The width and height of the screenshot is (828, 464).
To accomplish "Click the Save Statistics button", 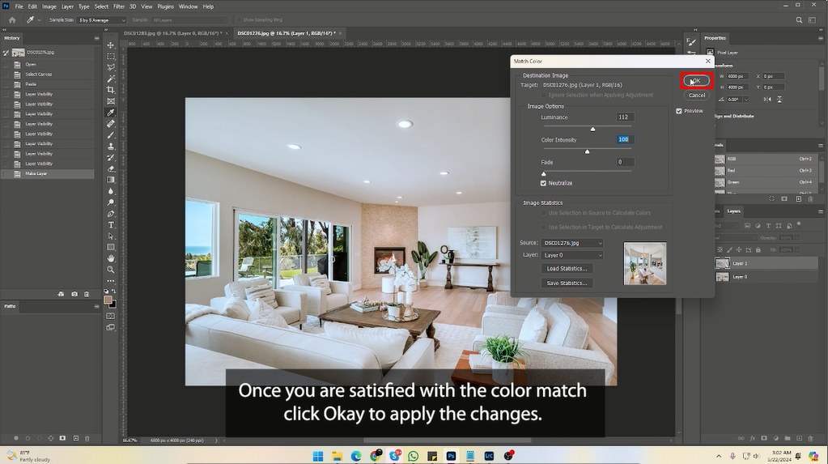I will point(567,283).
